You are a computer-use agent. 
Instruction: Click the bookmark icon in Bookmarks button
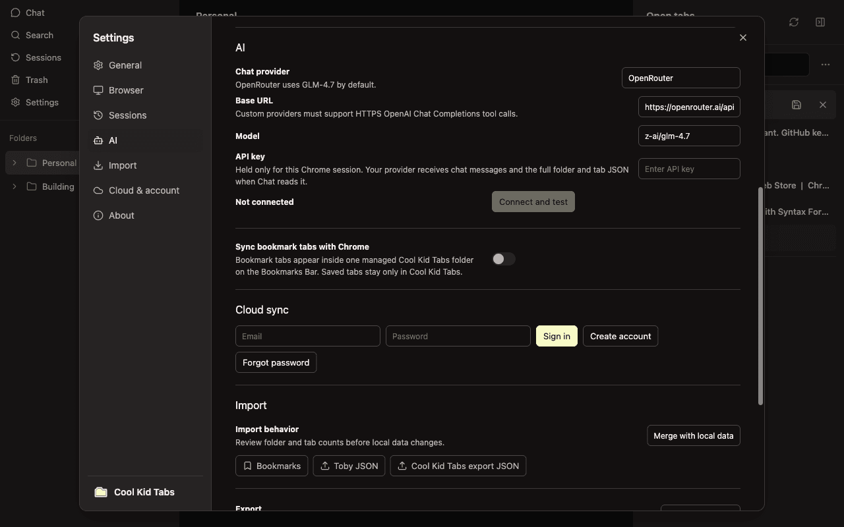248,466
